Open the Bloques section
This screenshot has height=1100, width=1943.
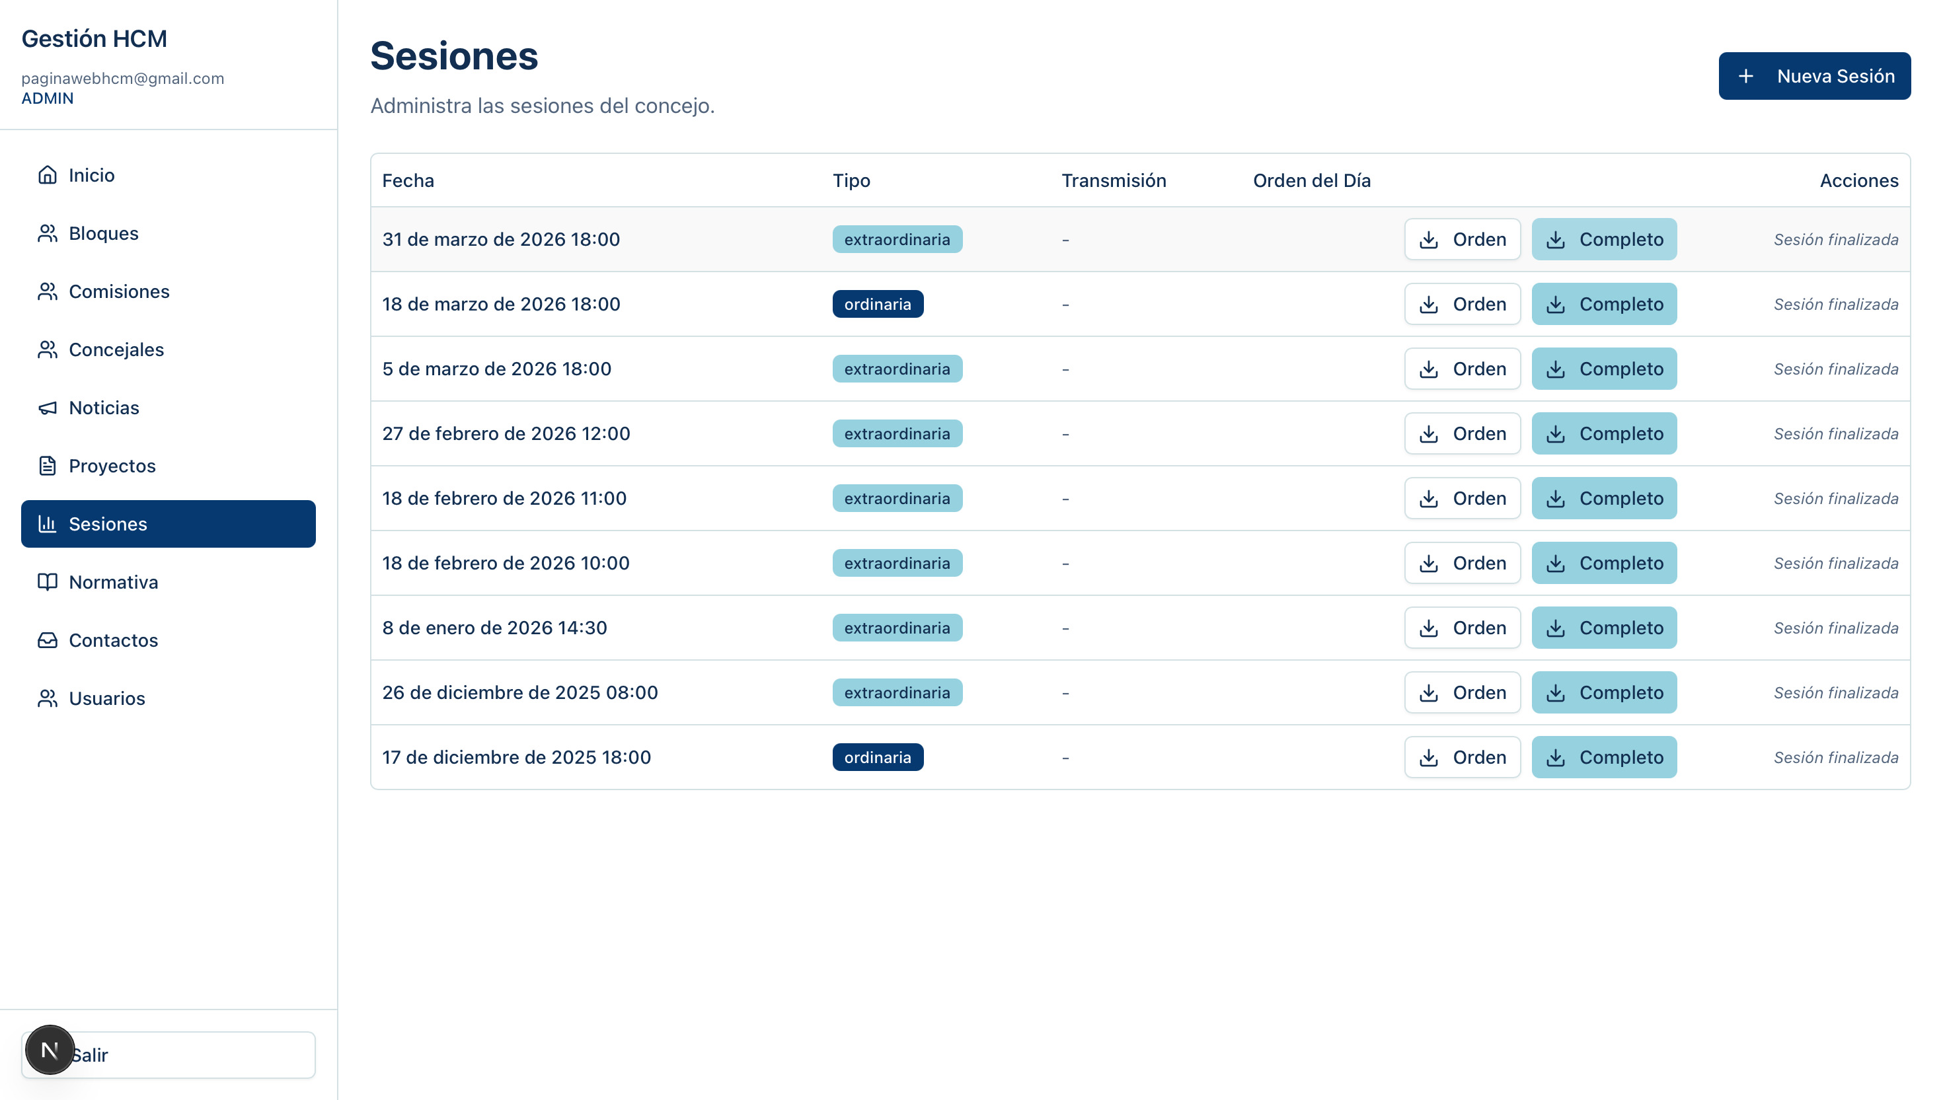169,233
